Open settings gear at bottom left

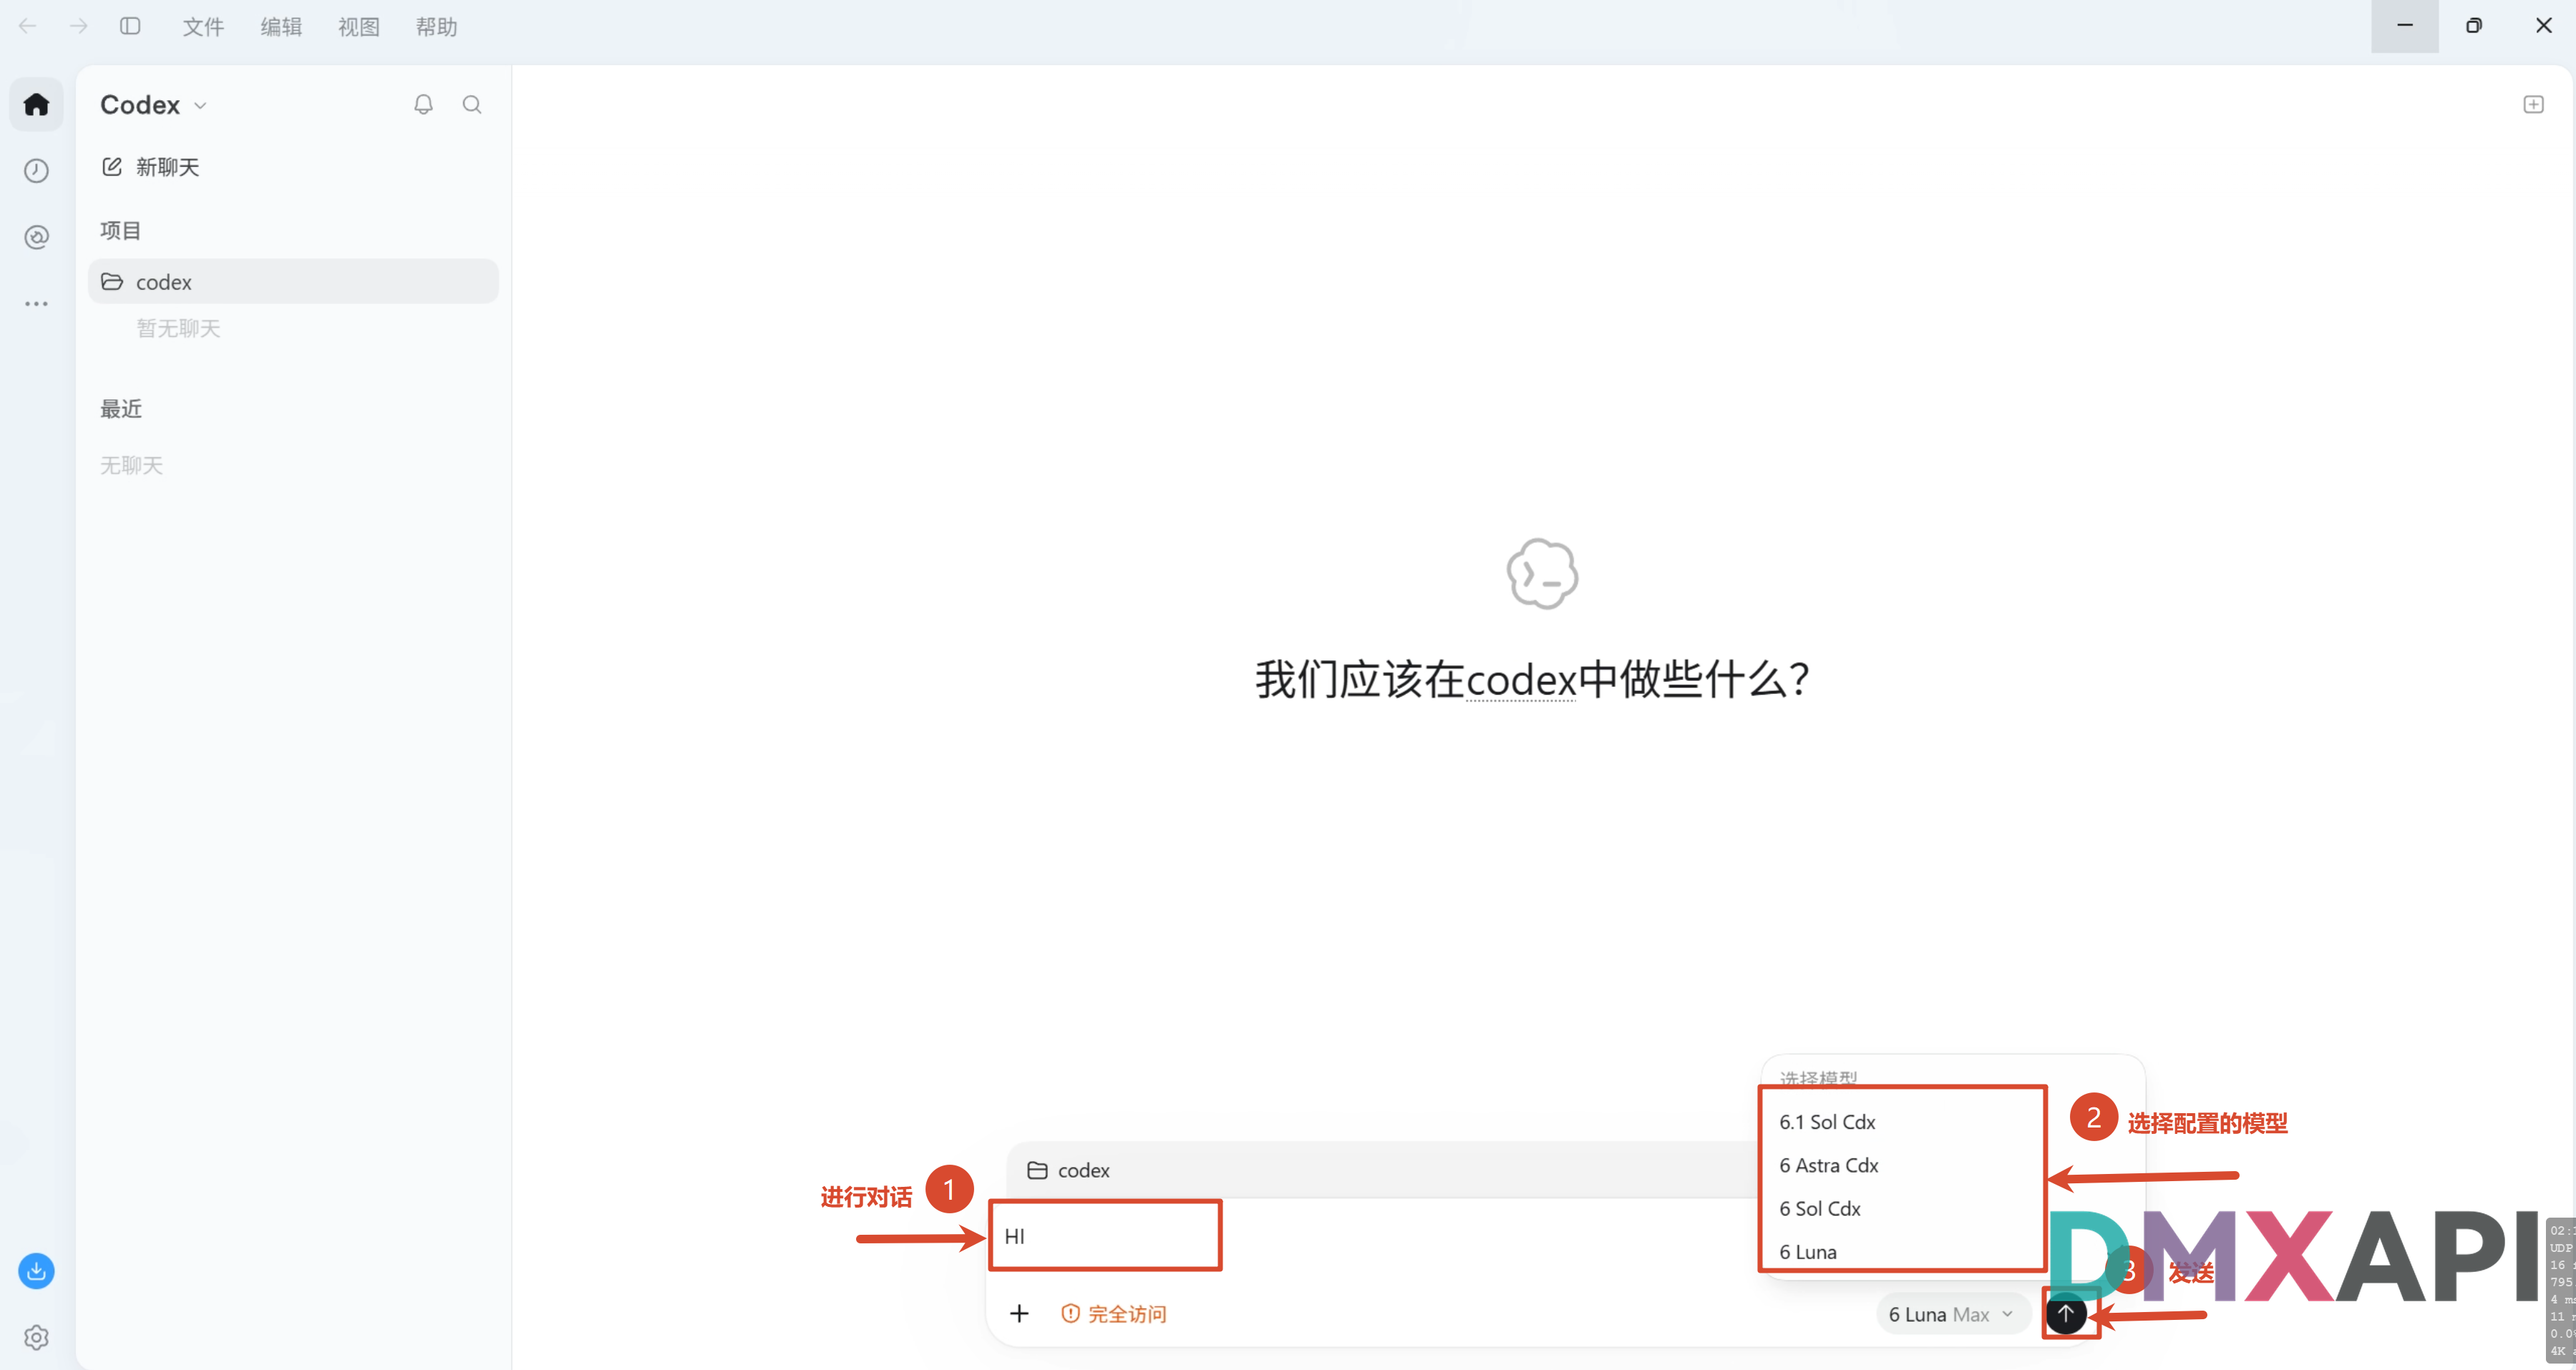click(36, 1337)
